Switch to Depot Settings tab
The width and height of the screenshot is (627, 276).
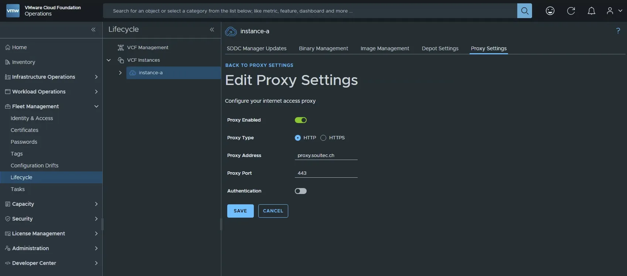coord(440,48)
